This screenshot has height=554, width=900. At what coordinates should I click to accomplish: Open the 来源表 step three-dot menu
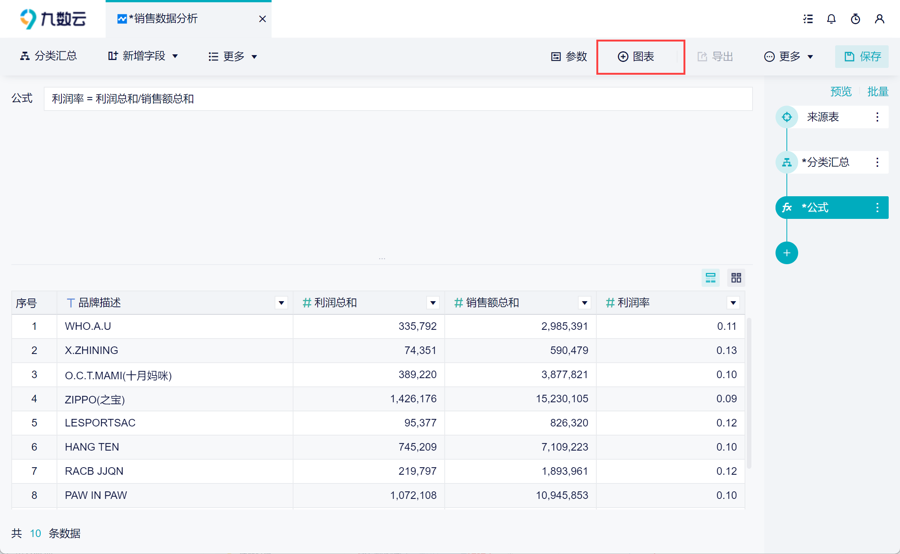(x=877, y=117)
